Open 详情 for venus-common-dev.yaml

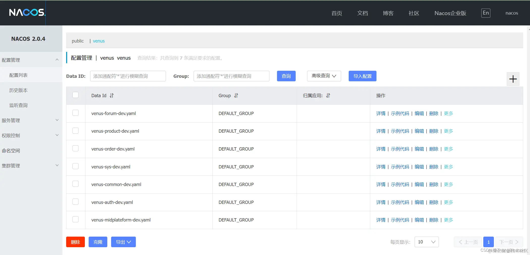tap(381, 185)
